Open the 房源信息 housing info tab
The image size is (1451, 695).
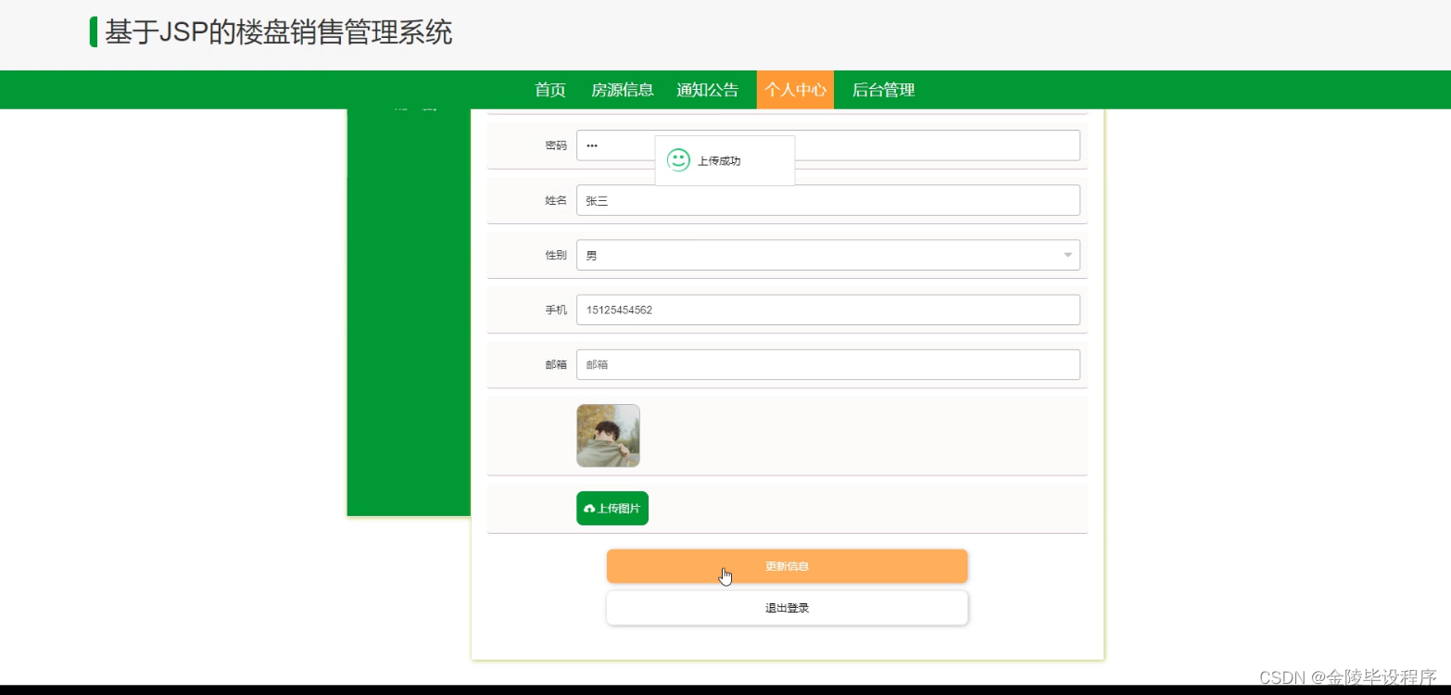[x=621, y=89]
